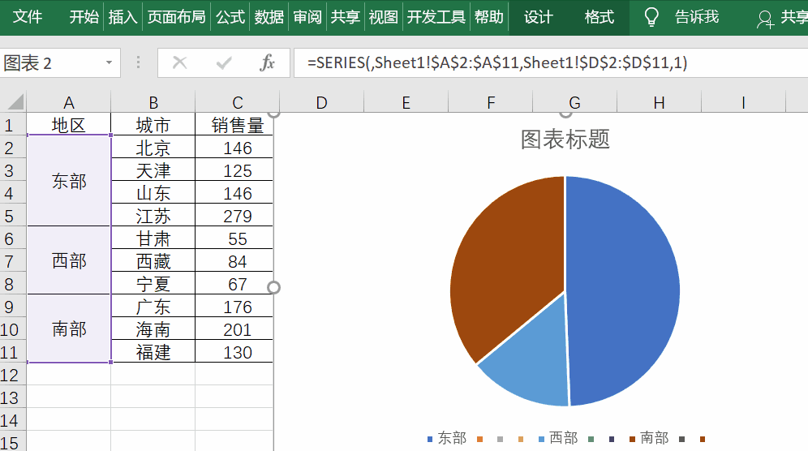Open the 文件 tab
The width and height of the screenshot is (808, 451).
coord(27,17)
